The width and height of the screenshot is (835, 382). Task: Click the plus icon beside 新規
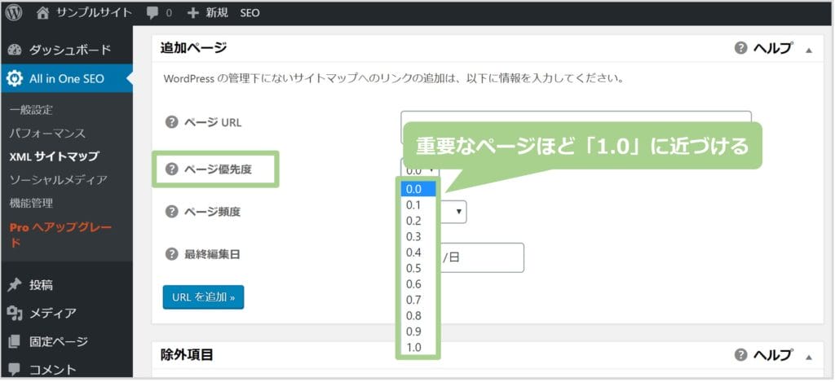click(192, 13)
